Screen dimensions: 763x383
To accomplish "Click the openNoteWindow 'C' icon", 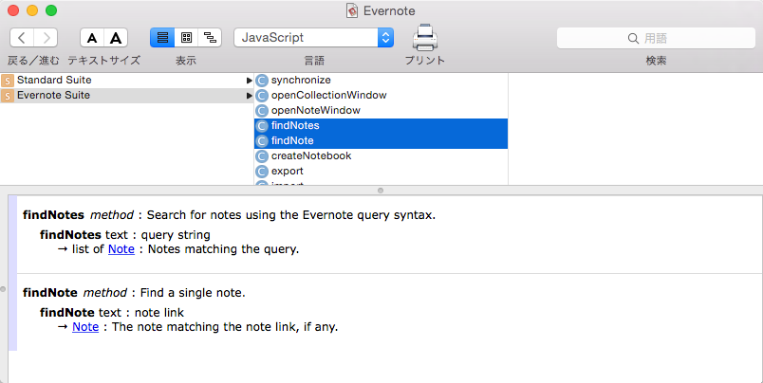I will pos(262,111).
